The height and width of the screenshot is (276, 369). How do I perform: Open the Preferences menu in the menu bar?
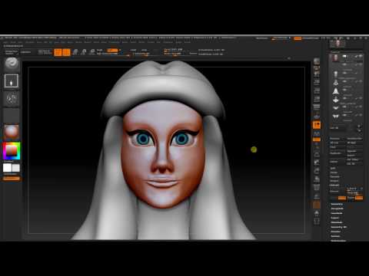115,42
